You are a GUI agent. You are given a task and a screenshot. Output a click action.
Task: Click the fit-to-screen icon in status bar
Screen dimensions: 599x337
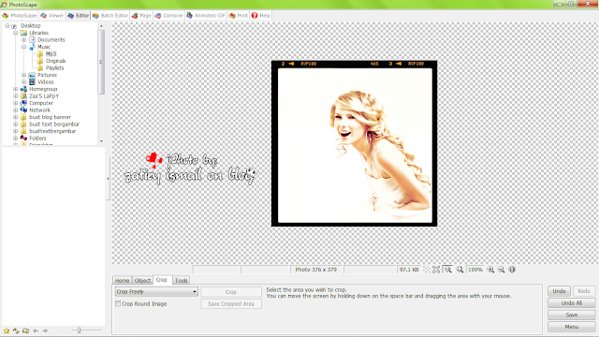436,270
